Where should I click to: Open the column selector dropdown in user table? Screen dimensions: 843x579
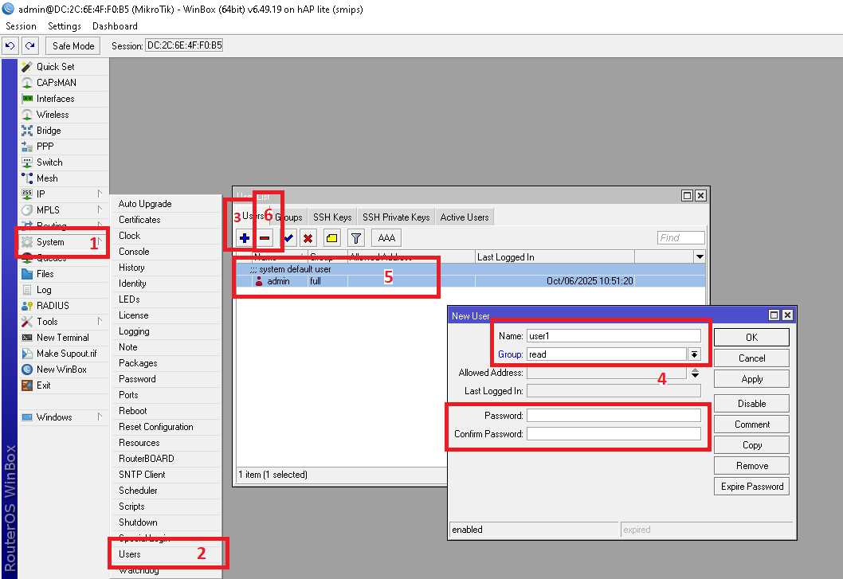coord(700,256)
